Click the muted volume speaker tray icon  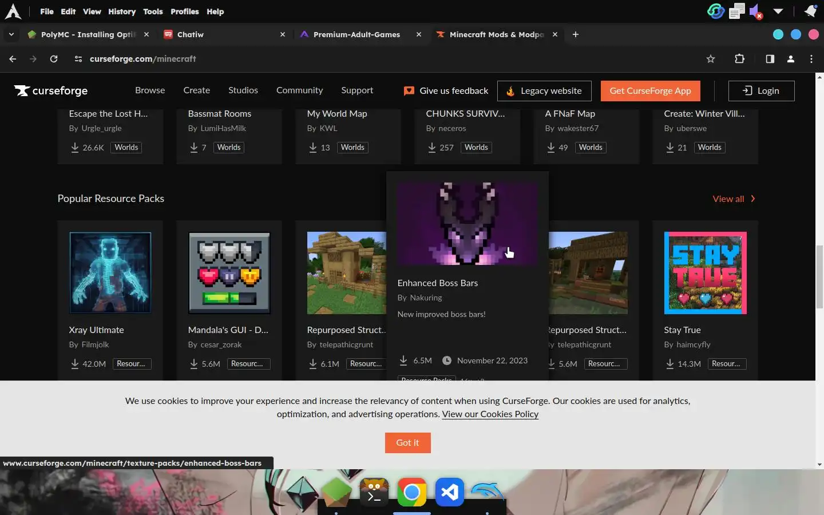(756, 11)
